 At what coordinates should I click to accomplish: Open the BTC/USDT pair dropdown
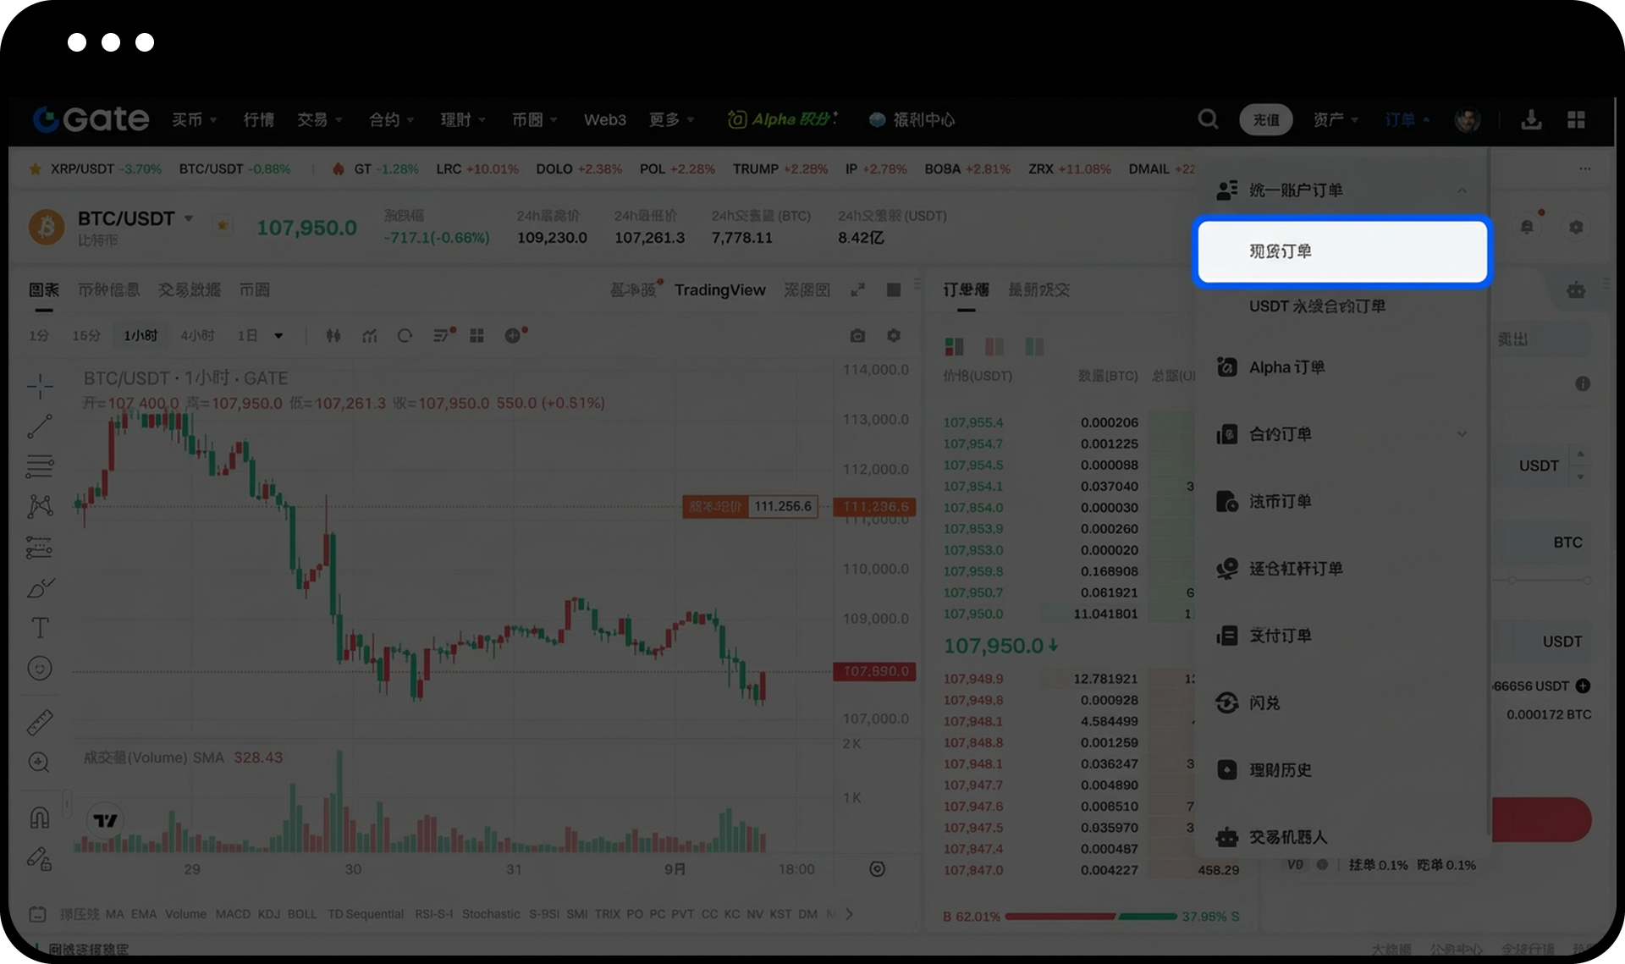189,218
